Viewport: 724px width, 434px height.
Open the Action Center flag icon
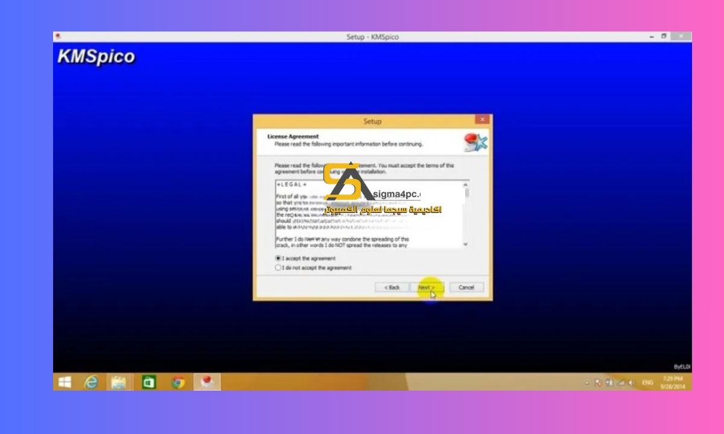pos(599,383)
